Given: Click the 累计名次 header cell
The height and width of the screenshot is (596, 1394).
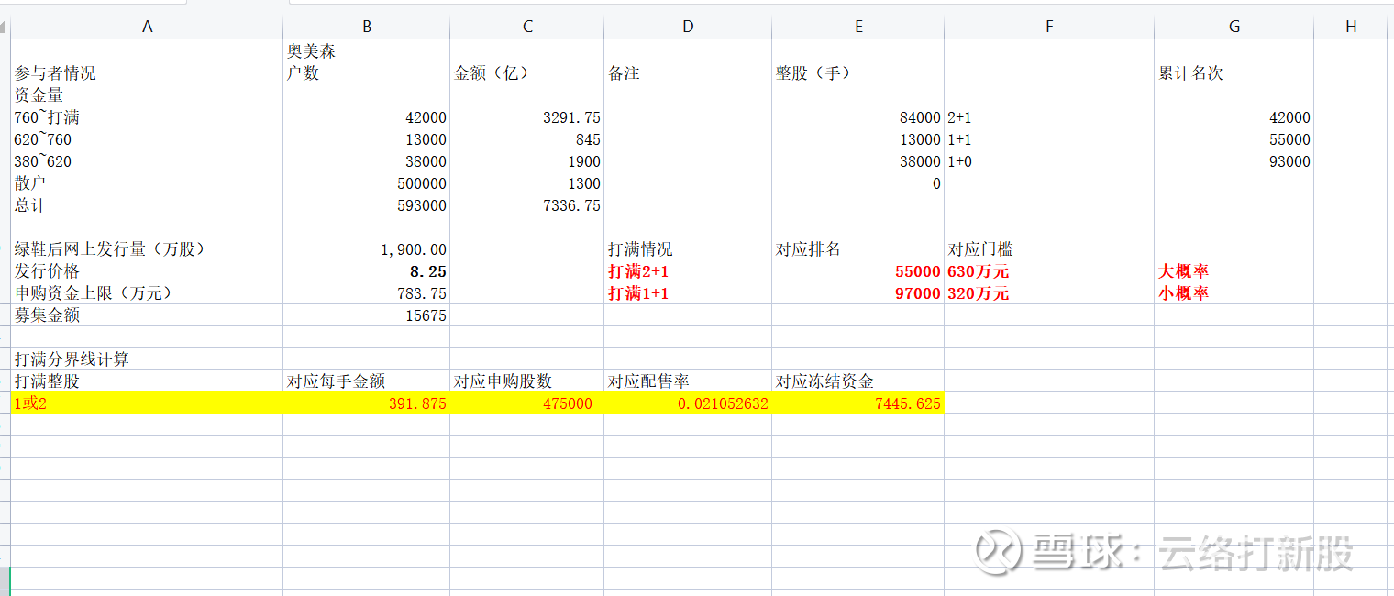Looking at the screenshot, I should (x=1234, y=72).
